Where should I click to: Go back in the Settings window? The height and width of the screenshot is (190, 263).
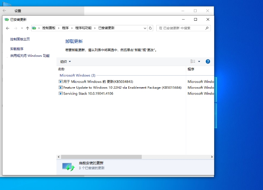click(5, 11)
